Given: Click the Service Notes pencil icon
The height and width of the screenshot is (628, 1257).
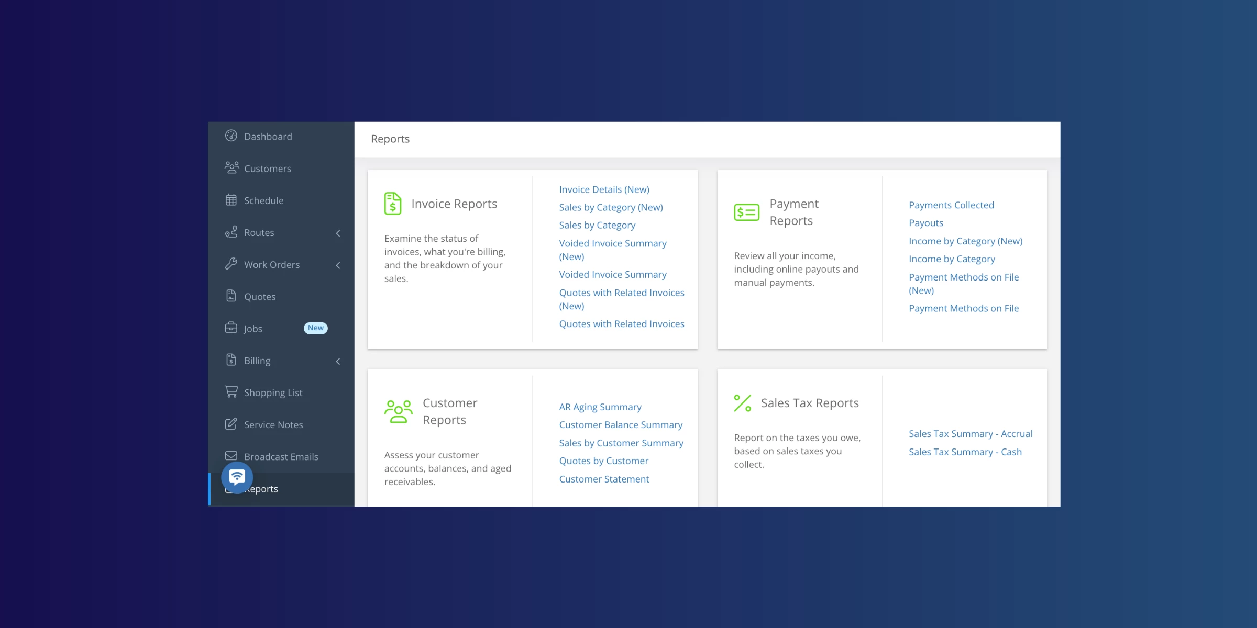Looking at the screenshot, I should click(231, 424).
